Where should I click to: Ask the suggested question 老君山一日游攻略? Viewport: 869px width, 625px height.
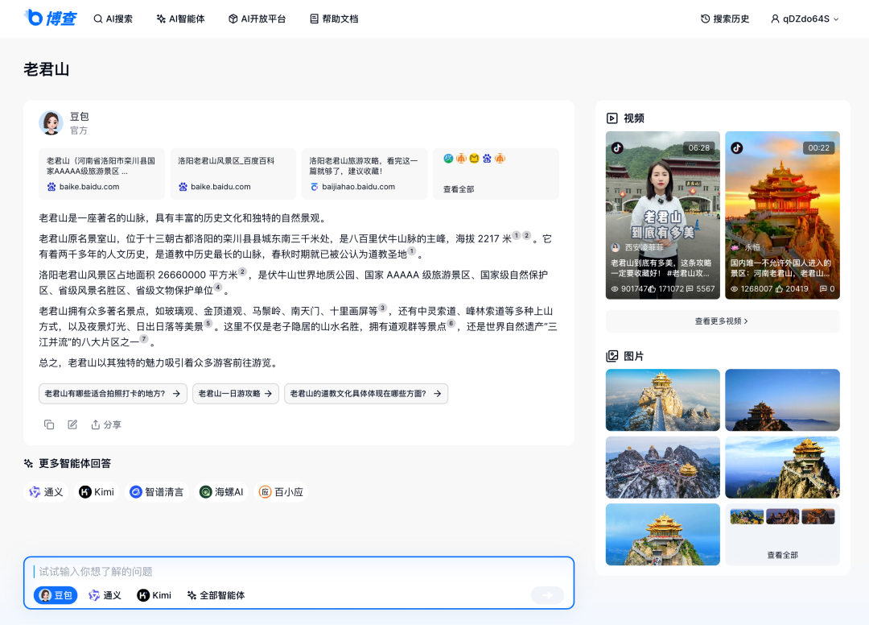(x=235, y=394)
